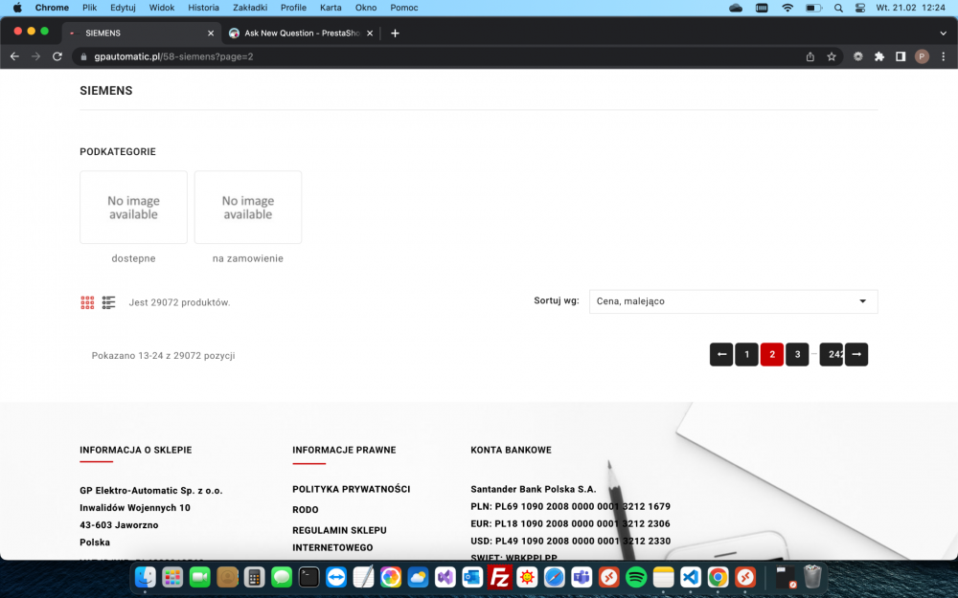The width and height of the screenshot is (958, 598).
Task: Open the Pomoc menu
Action: click(404, 8)
